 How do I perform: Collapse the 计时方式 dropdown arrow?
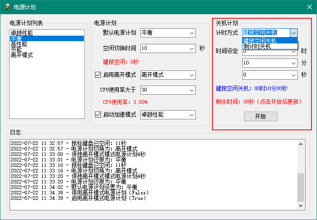pyautogui.click(x=294, y=33)
